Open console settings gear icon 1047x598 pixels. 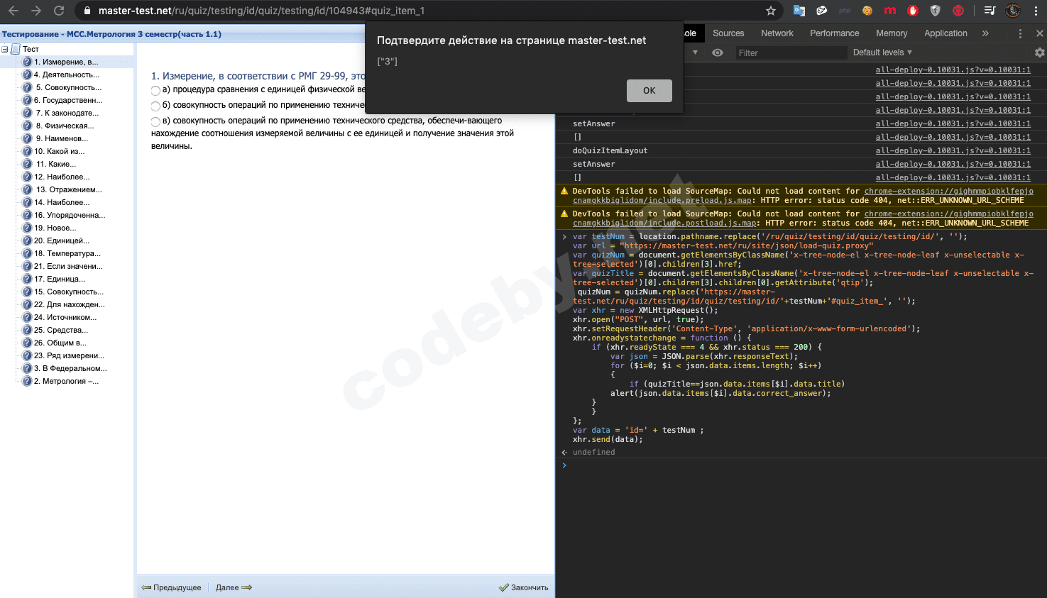[x=1039, y=52]
